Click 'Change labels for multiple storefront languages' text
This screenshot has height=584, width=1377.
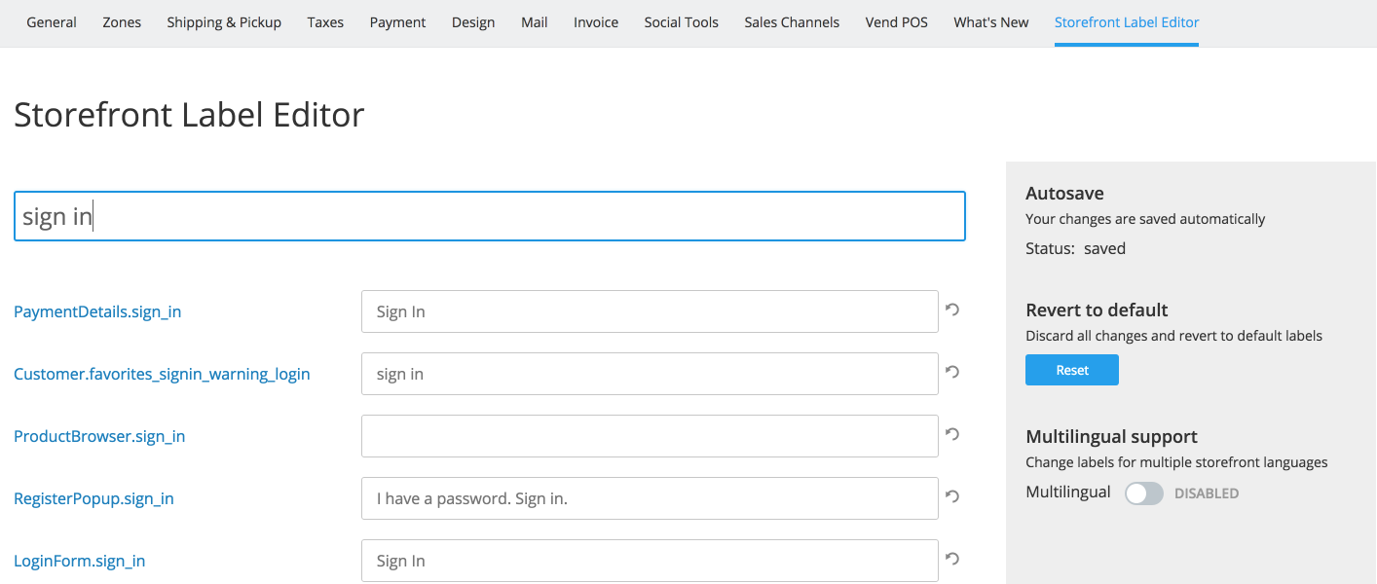click(x=1176, y=462)
